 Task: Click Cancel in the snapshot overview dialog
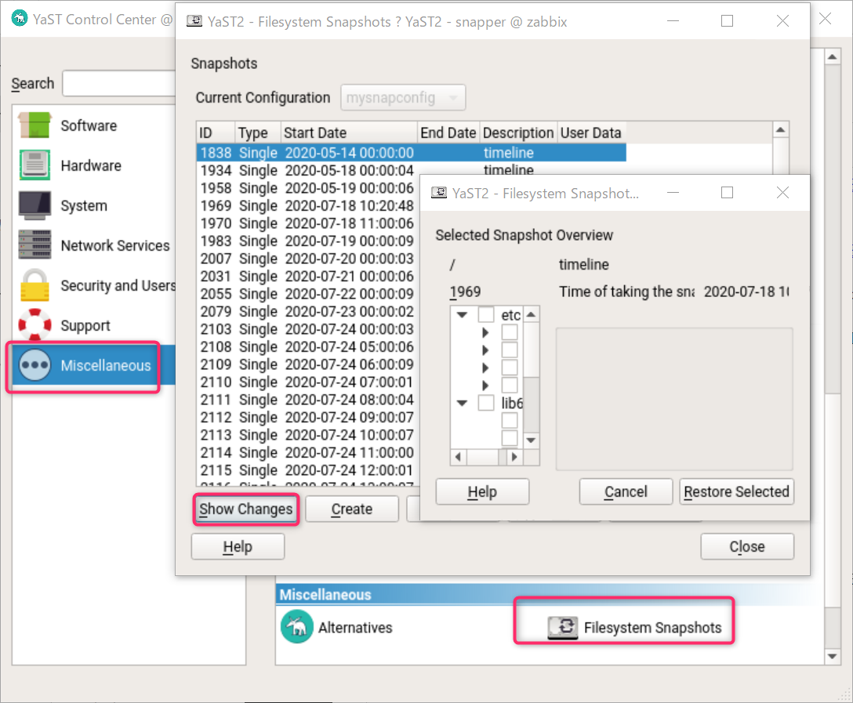[626, 491]
